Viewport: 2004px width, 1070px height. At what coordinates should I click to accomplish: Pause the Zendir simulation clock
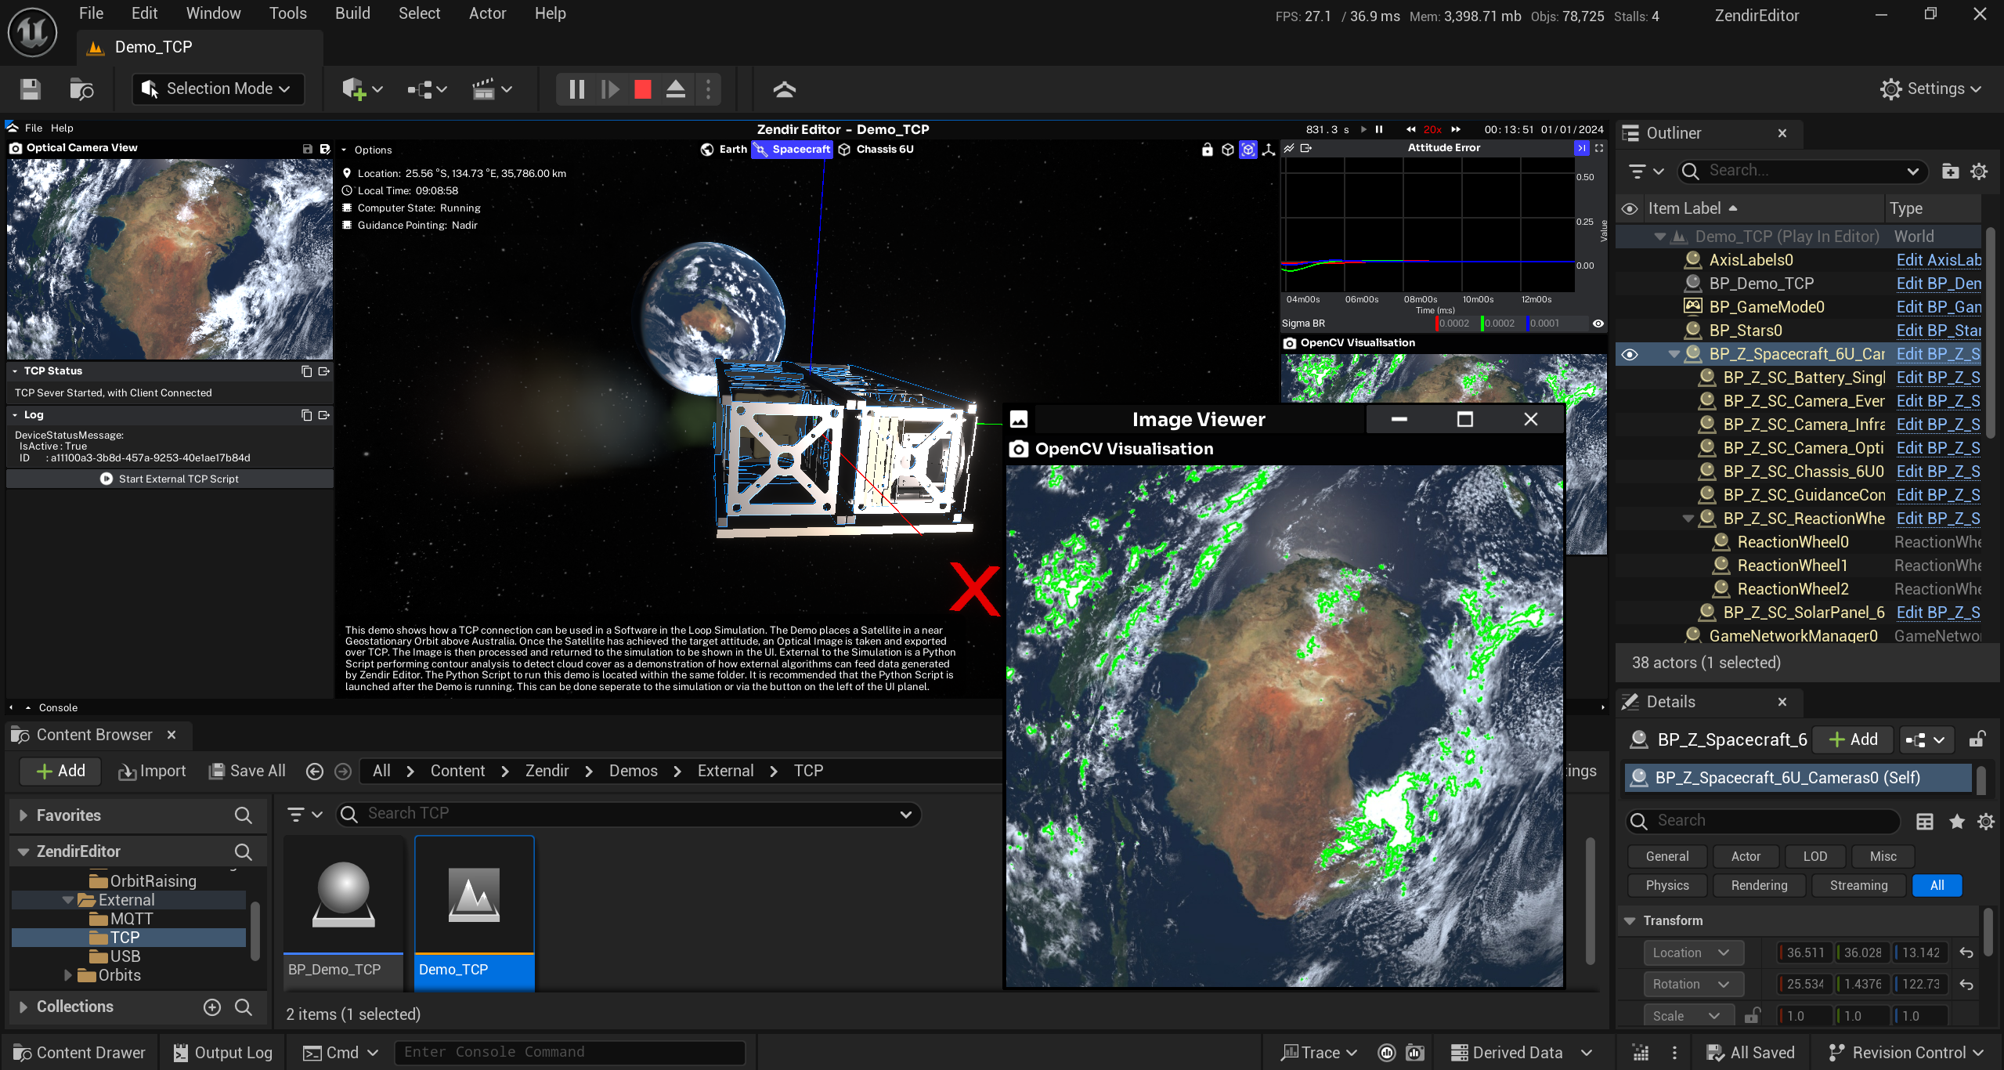pyautogui.click(x=1379, y=129)
